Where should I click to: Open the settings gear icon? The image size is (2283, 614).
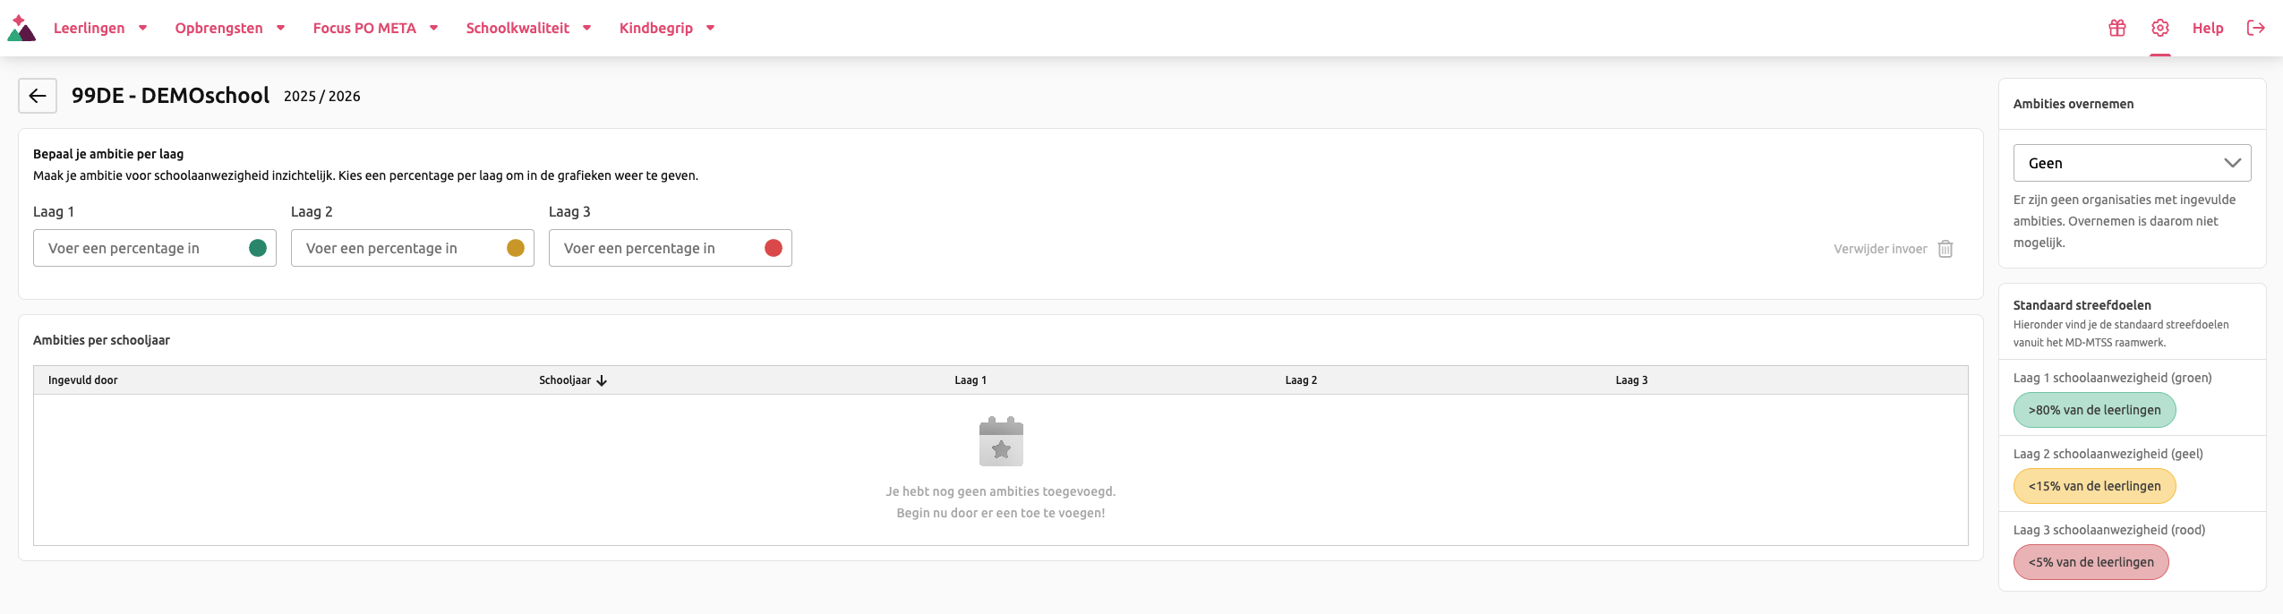[x=2160, y=28]
